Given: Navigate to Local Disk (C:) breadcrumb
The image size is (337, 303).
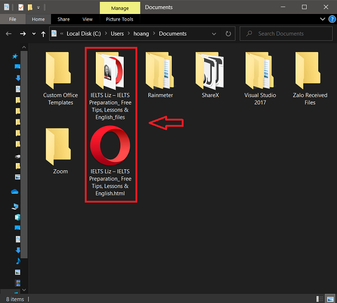Looking at the screenshot, I should (x=84, y=34).
